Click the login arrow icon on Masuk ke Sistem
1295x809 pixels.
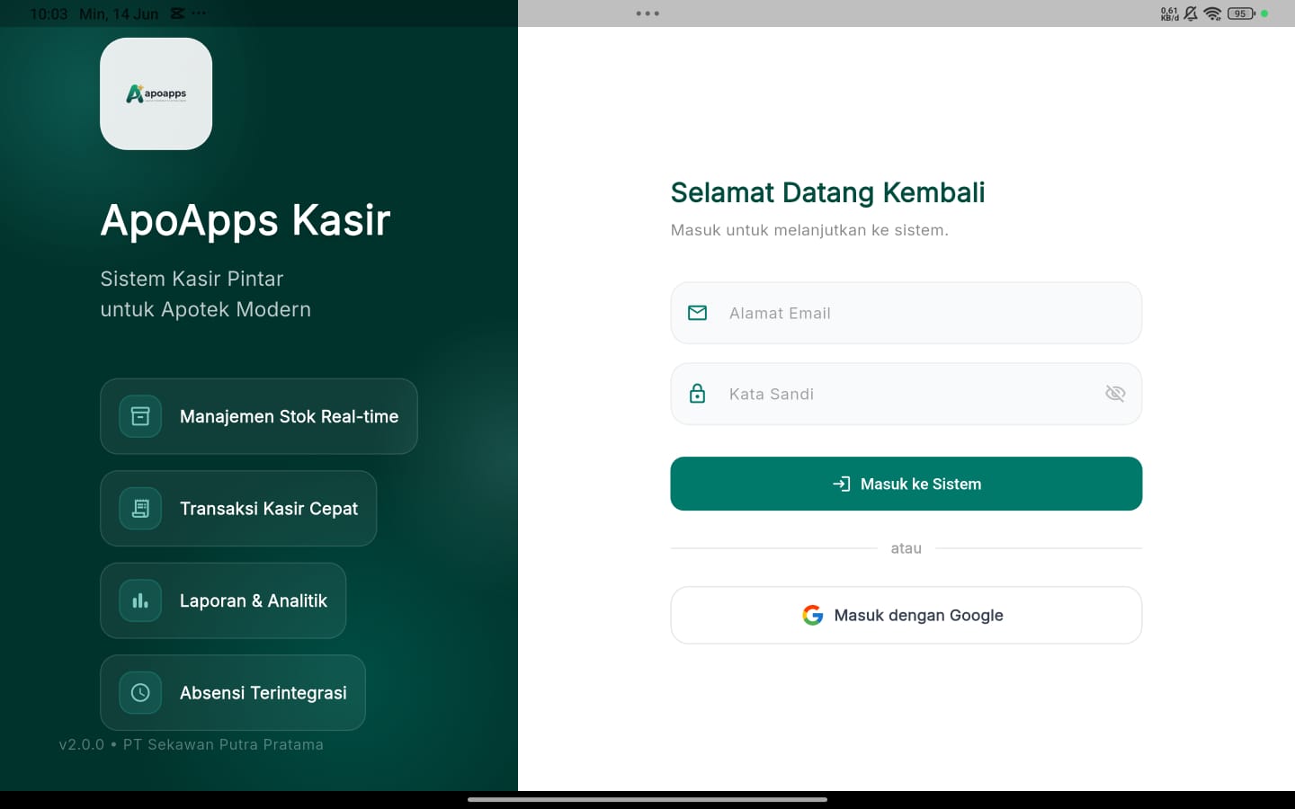tap(841, 484)
